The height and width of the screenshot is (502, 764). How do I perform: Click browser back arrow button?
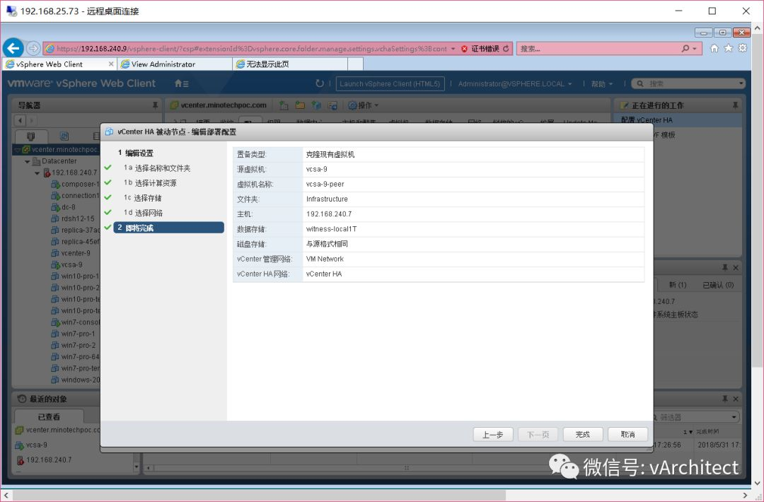(x=13, y=48)
